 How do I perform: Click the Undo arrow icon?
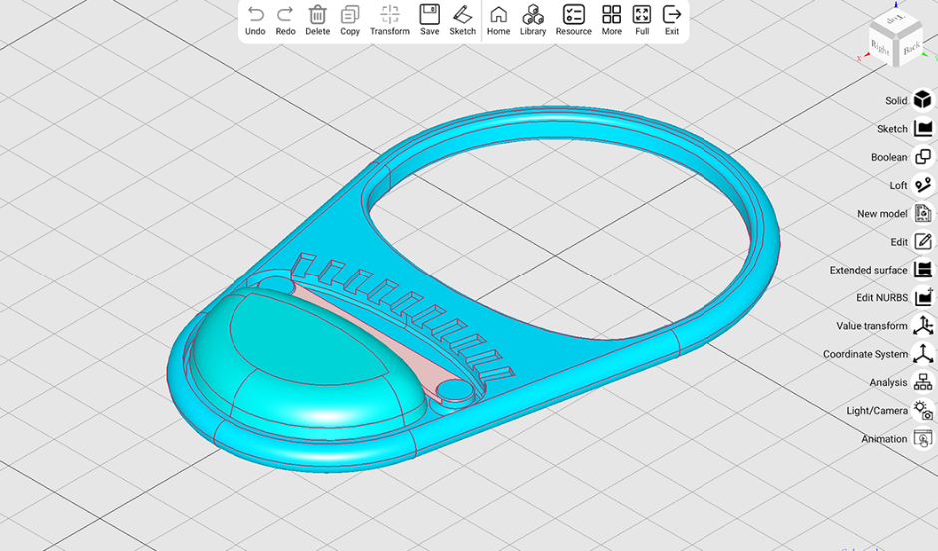coord(255,14)
